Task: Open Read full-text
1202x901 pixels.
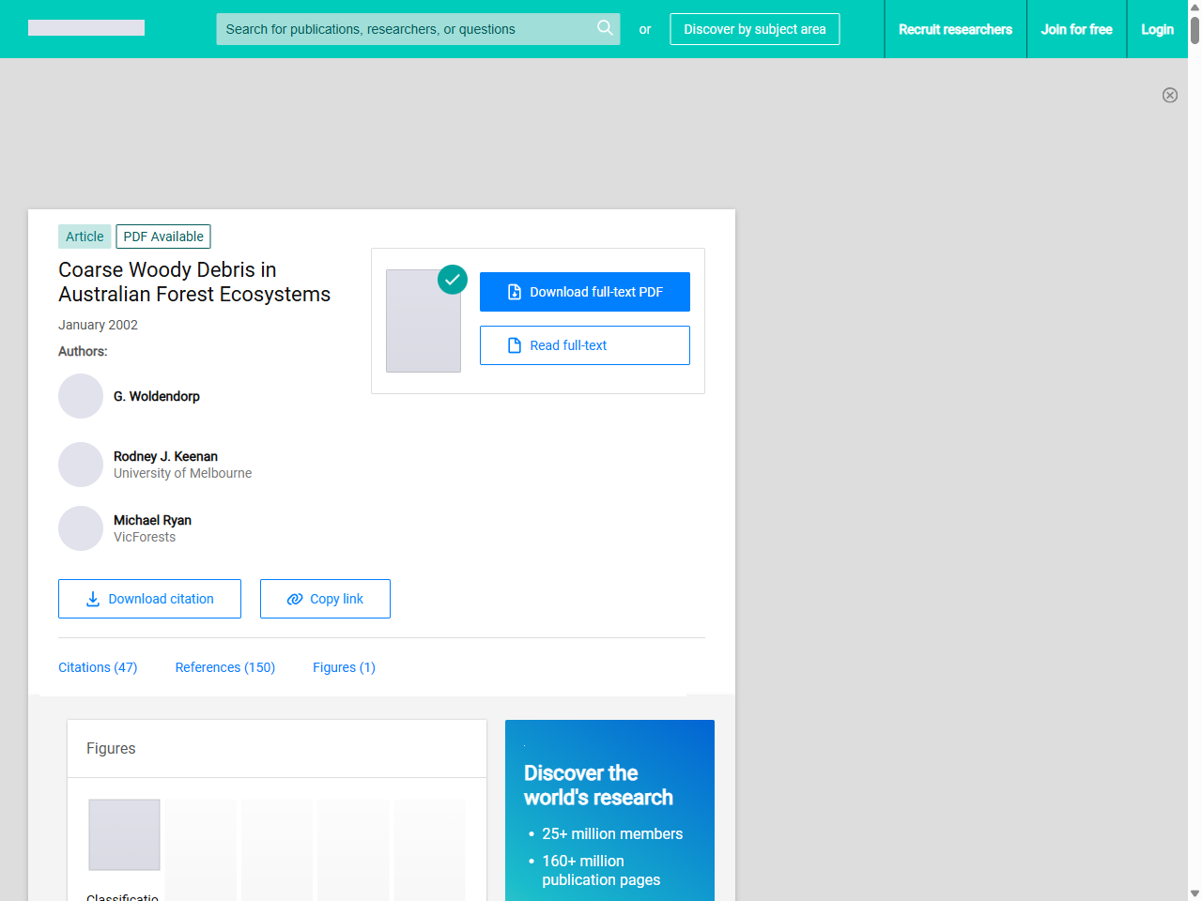Action: point(584,345)
